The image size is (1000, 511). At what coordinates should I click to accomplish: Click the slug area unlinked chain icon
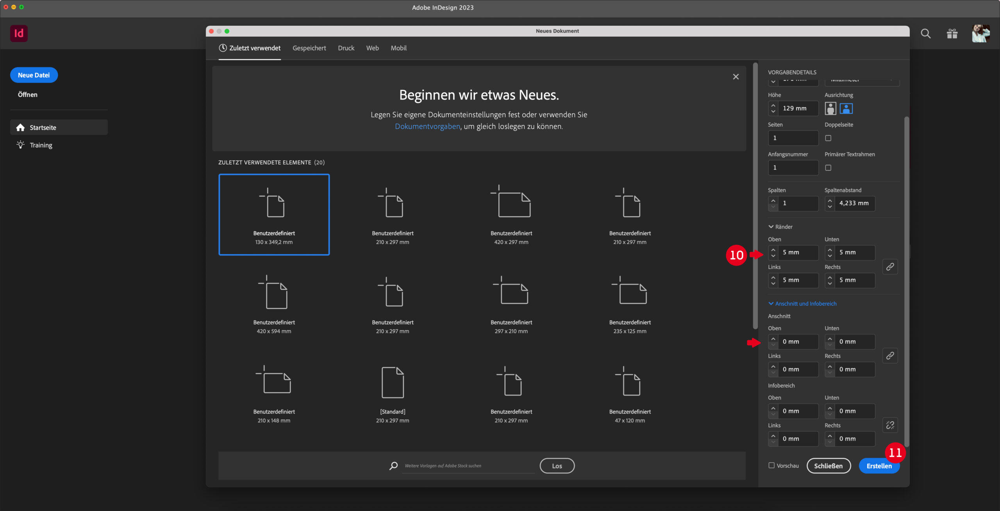890,425
